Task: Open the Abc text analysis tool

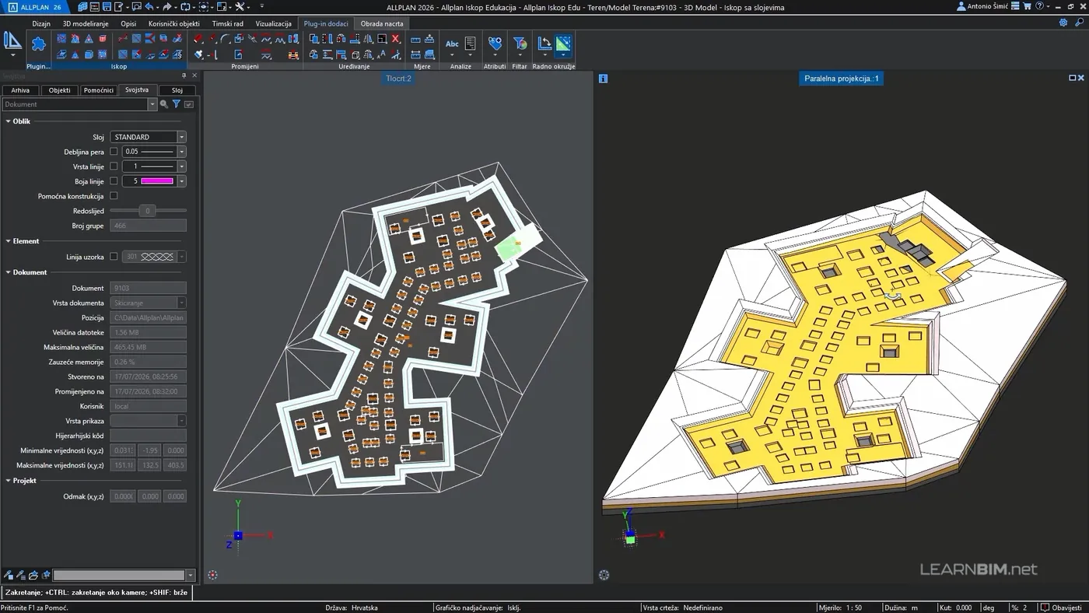Action: click(452, 44)
